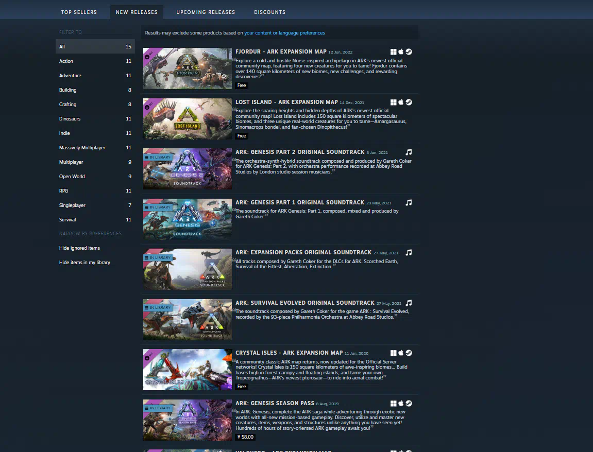Click In Library badge on Genesis Season Pass
This screenshot has height=452, width=593.
[x=158, y=408]
